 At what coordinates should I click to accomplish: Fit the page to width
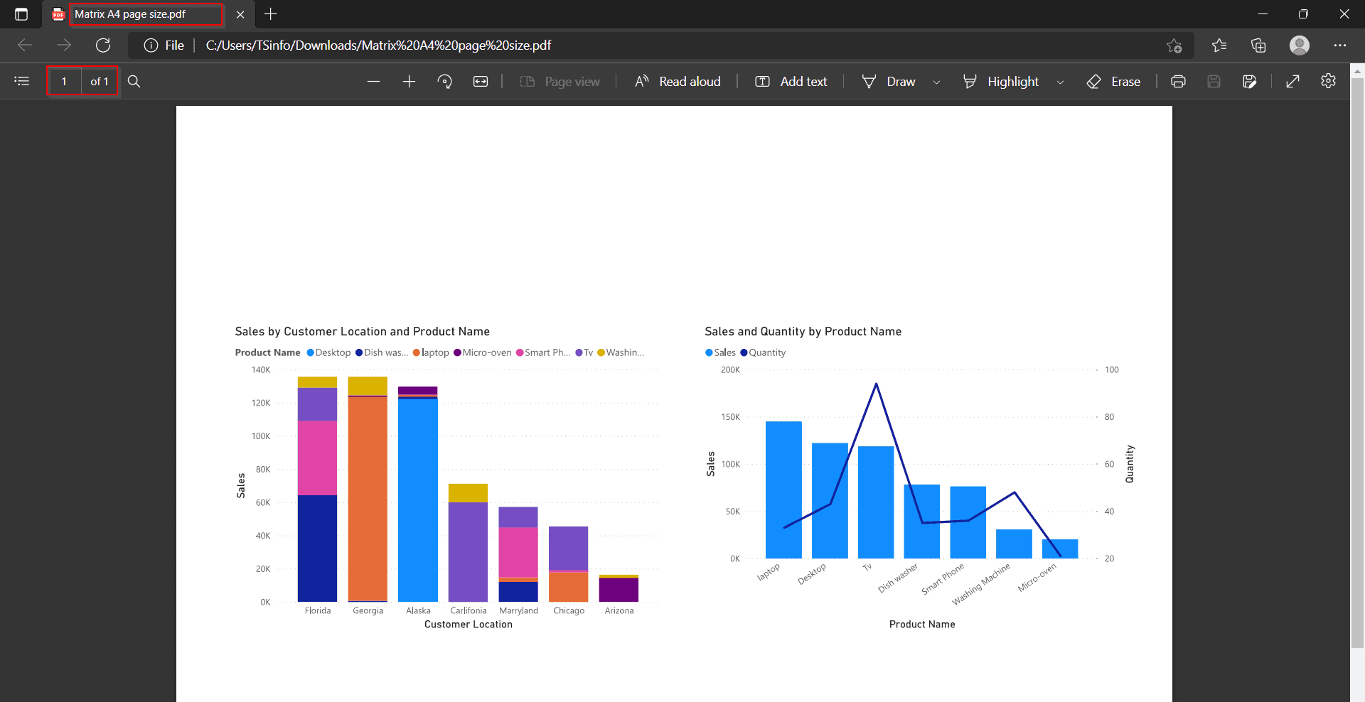point(481,81)
